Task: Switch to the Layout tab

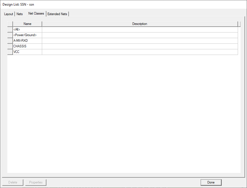Action: point(8,14)
